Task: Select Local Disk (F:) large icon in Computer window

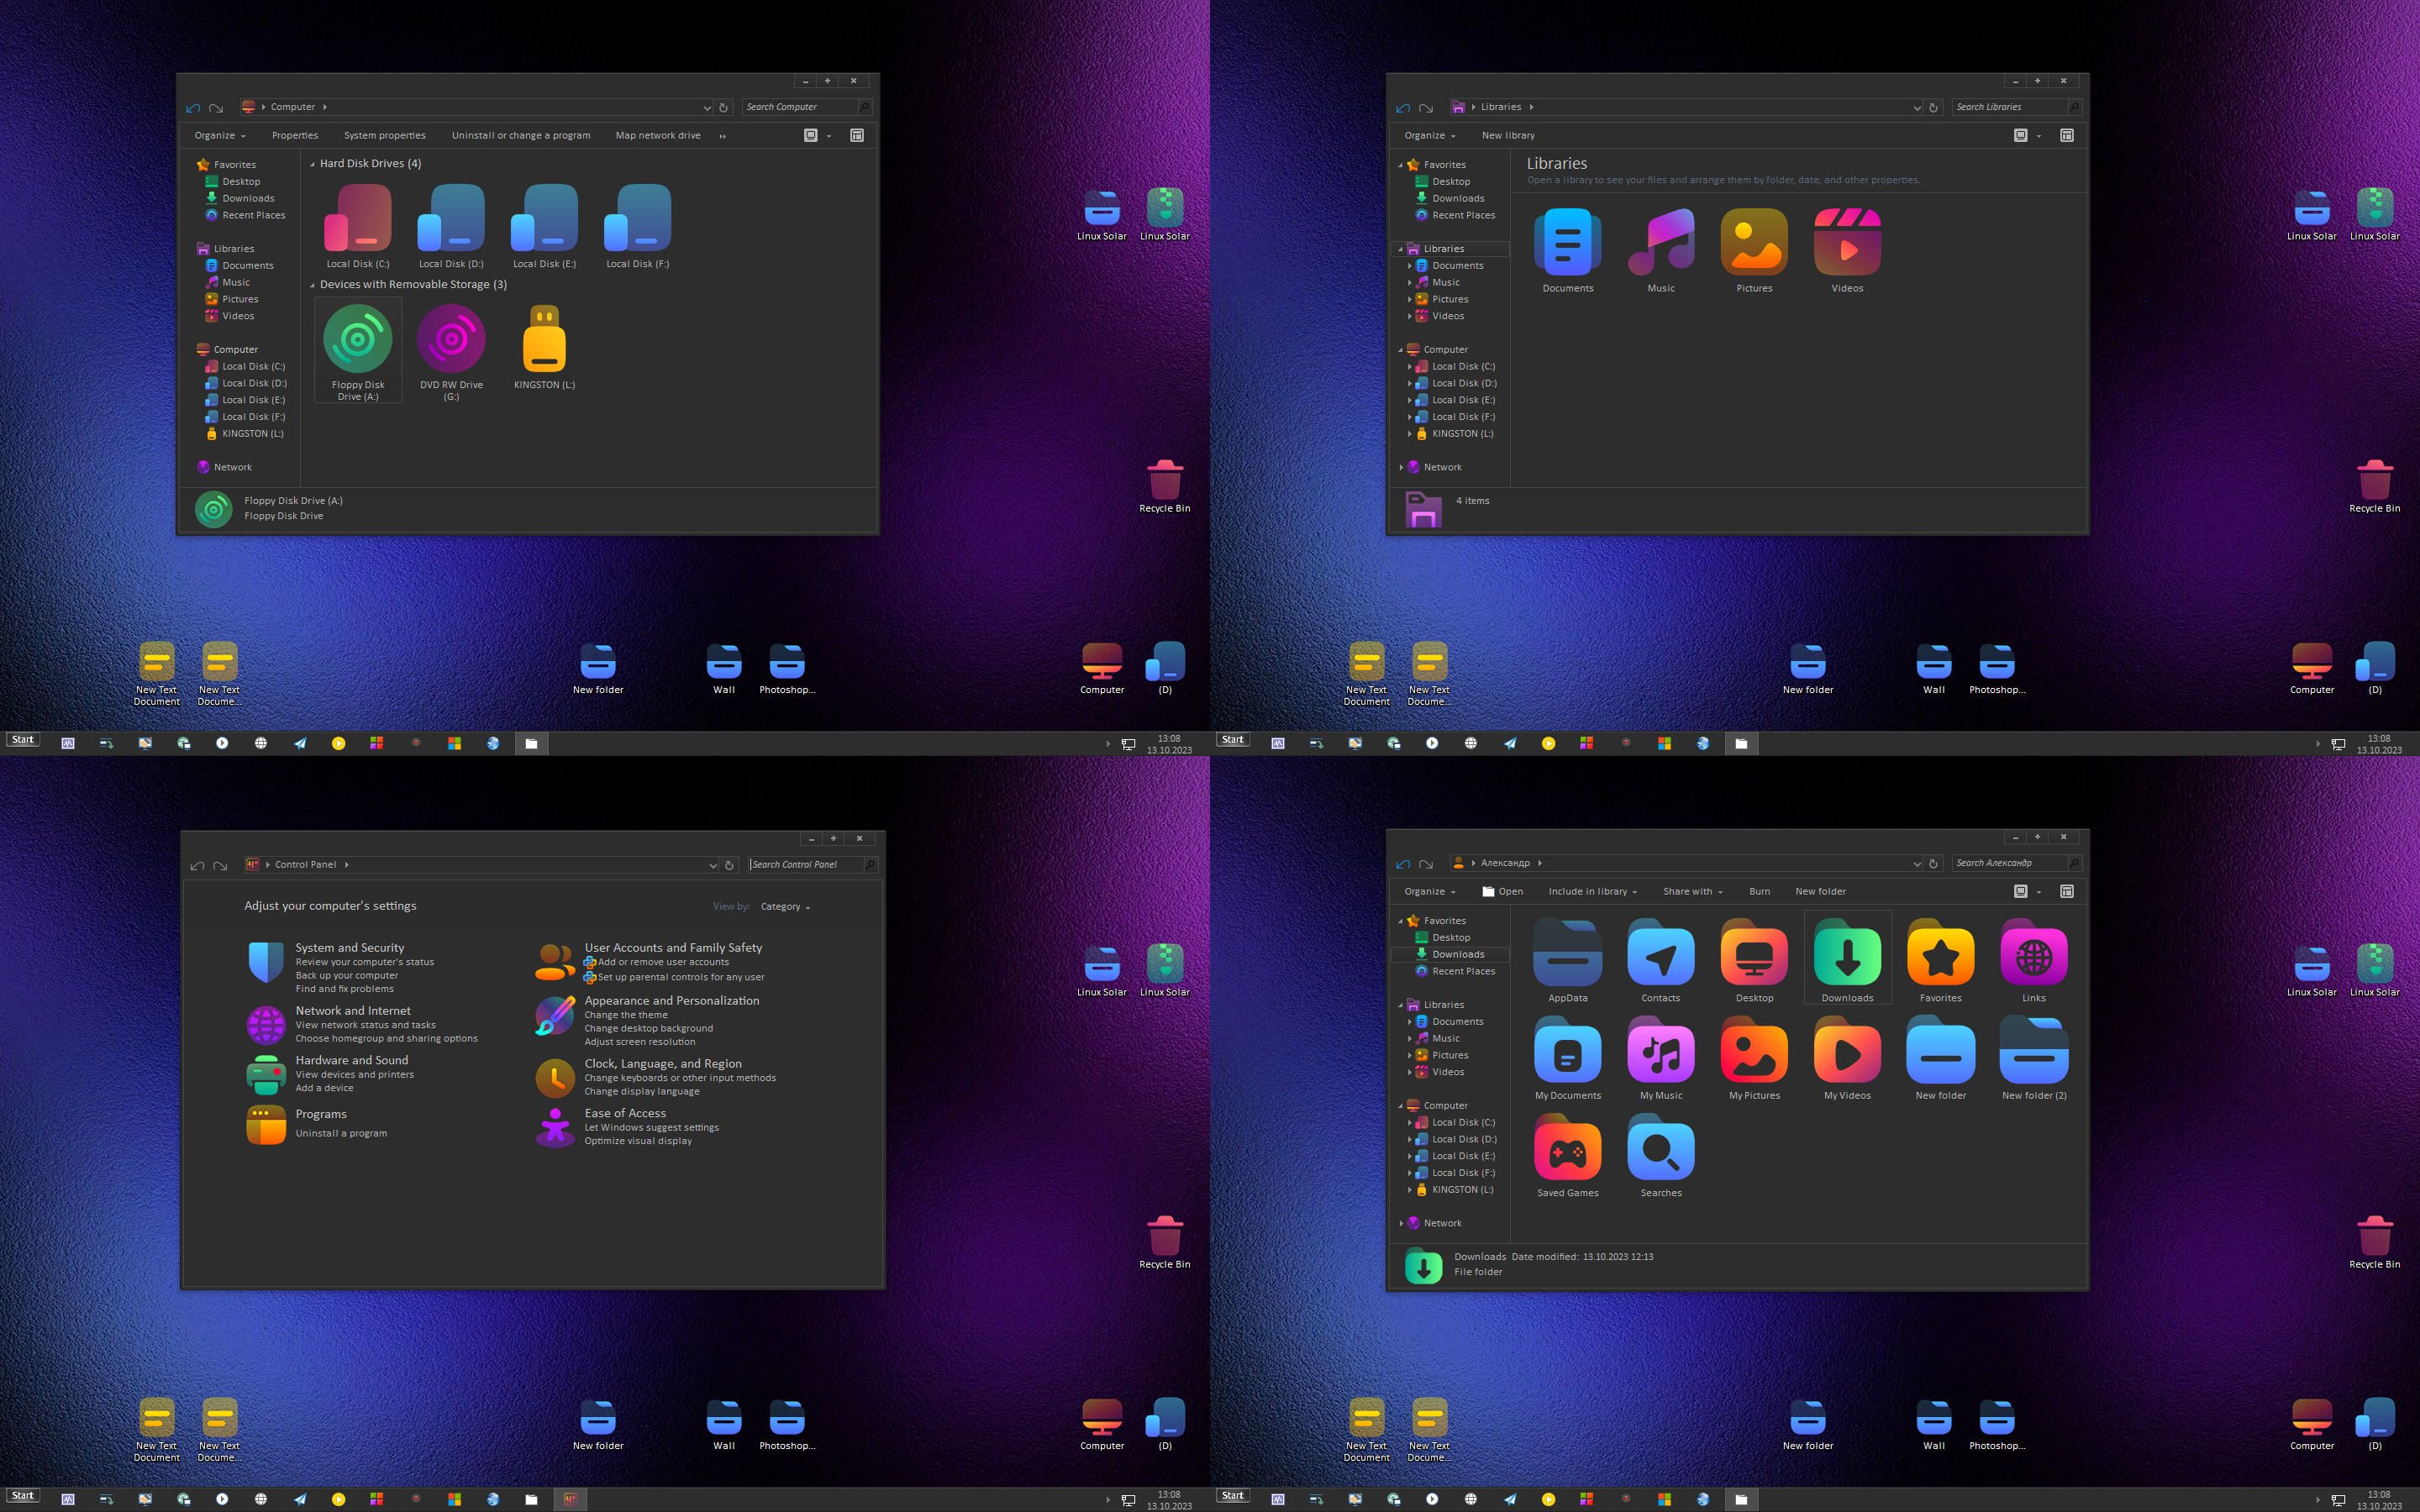Action: (638, 218)
